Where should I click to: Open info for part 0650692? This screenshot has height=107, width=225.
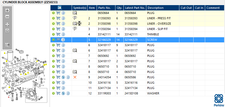pos(63,56)
